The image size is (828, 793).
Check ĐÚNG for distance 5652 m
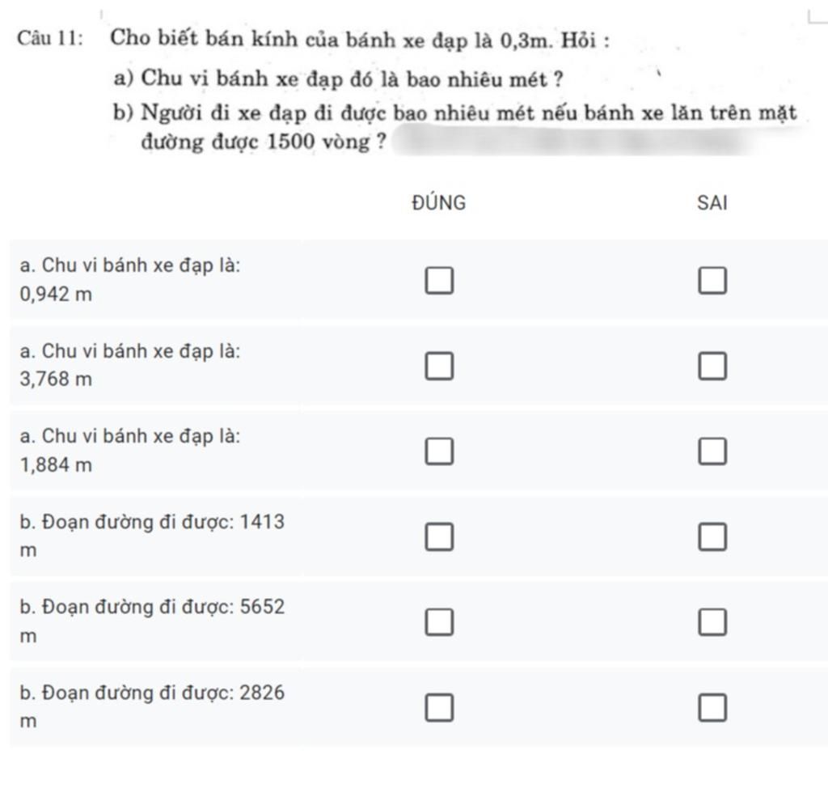tap(439, 621)
